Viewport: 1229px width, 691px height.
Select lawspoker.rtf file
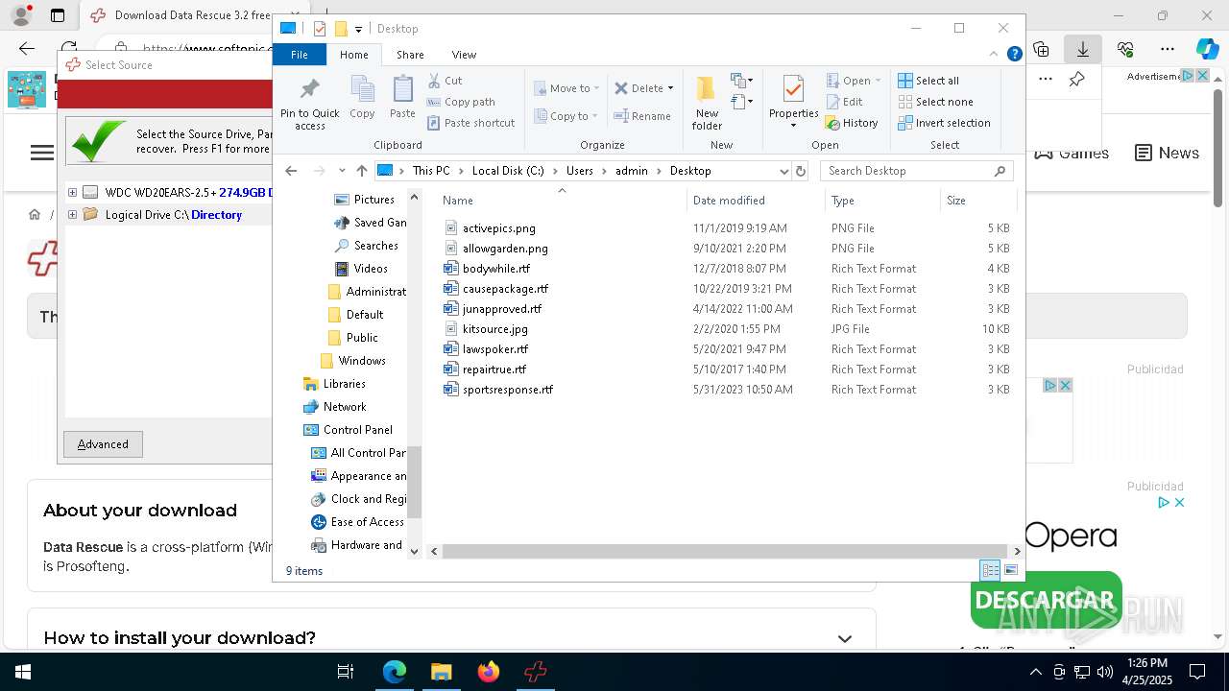pos(495,349)
